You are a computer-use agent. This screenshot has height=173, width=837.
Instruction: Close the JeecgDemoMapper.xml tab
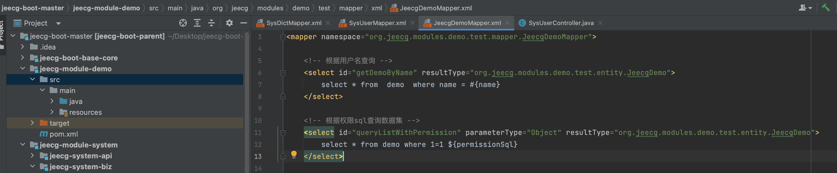508,23
